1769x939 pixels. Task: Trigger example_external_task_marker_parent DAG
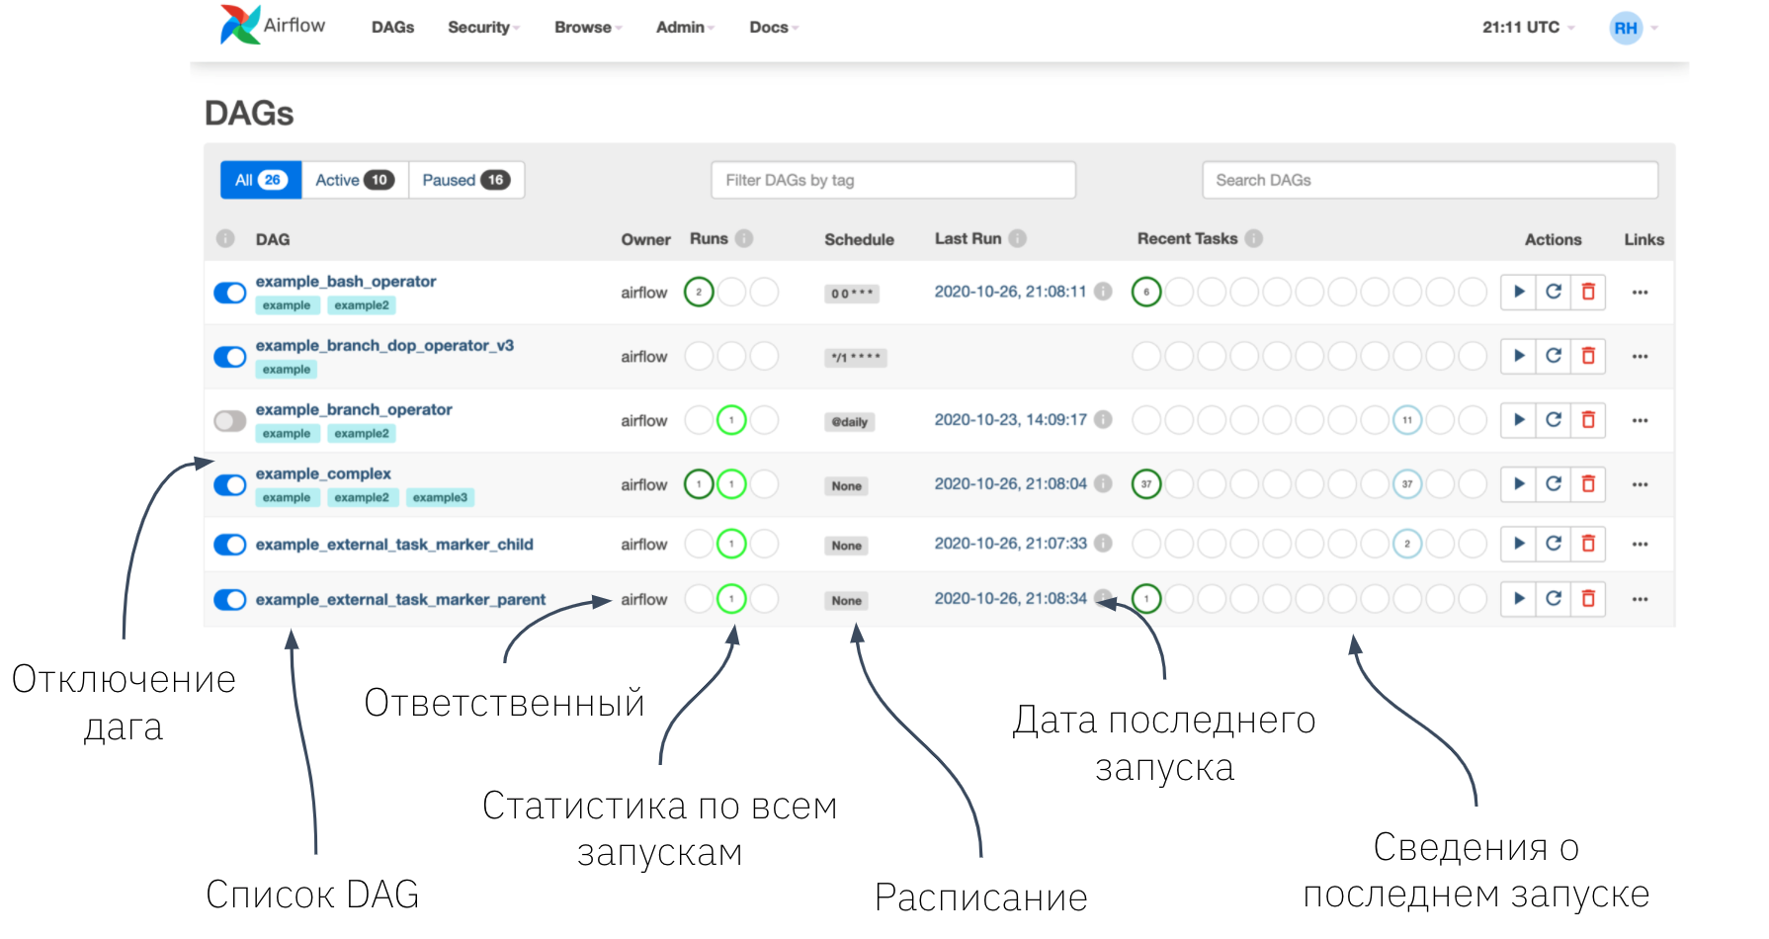[1518, 599]
